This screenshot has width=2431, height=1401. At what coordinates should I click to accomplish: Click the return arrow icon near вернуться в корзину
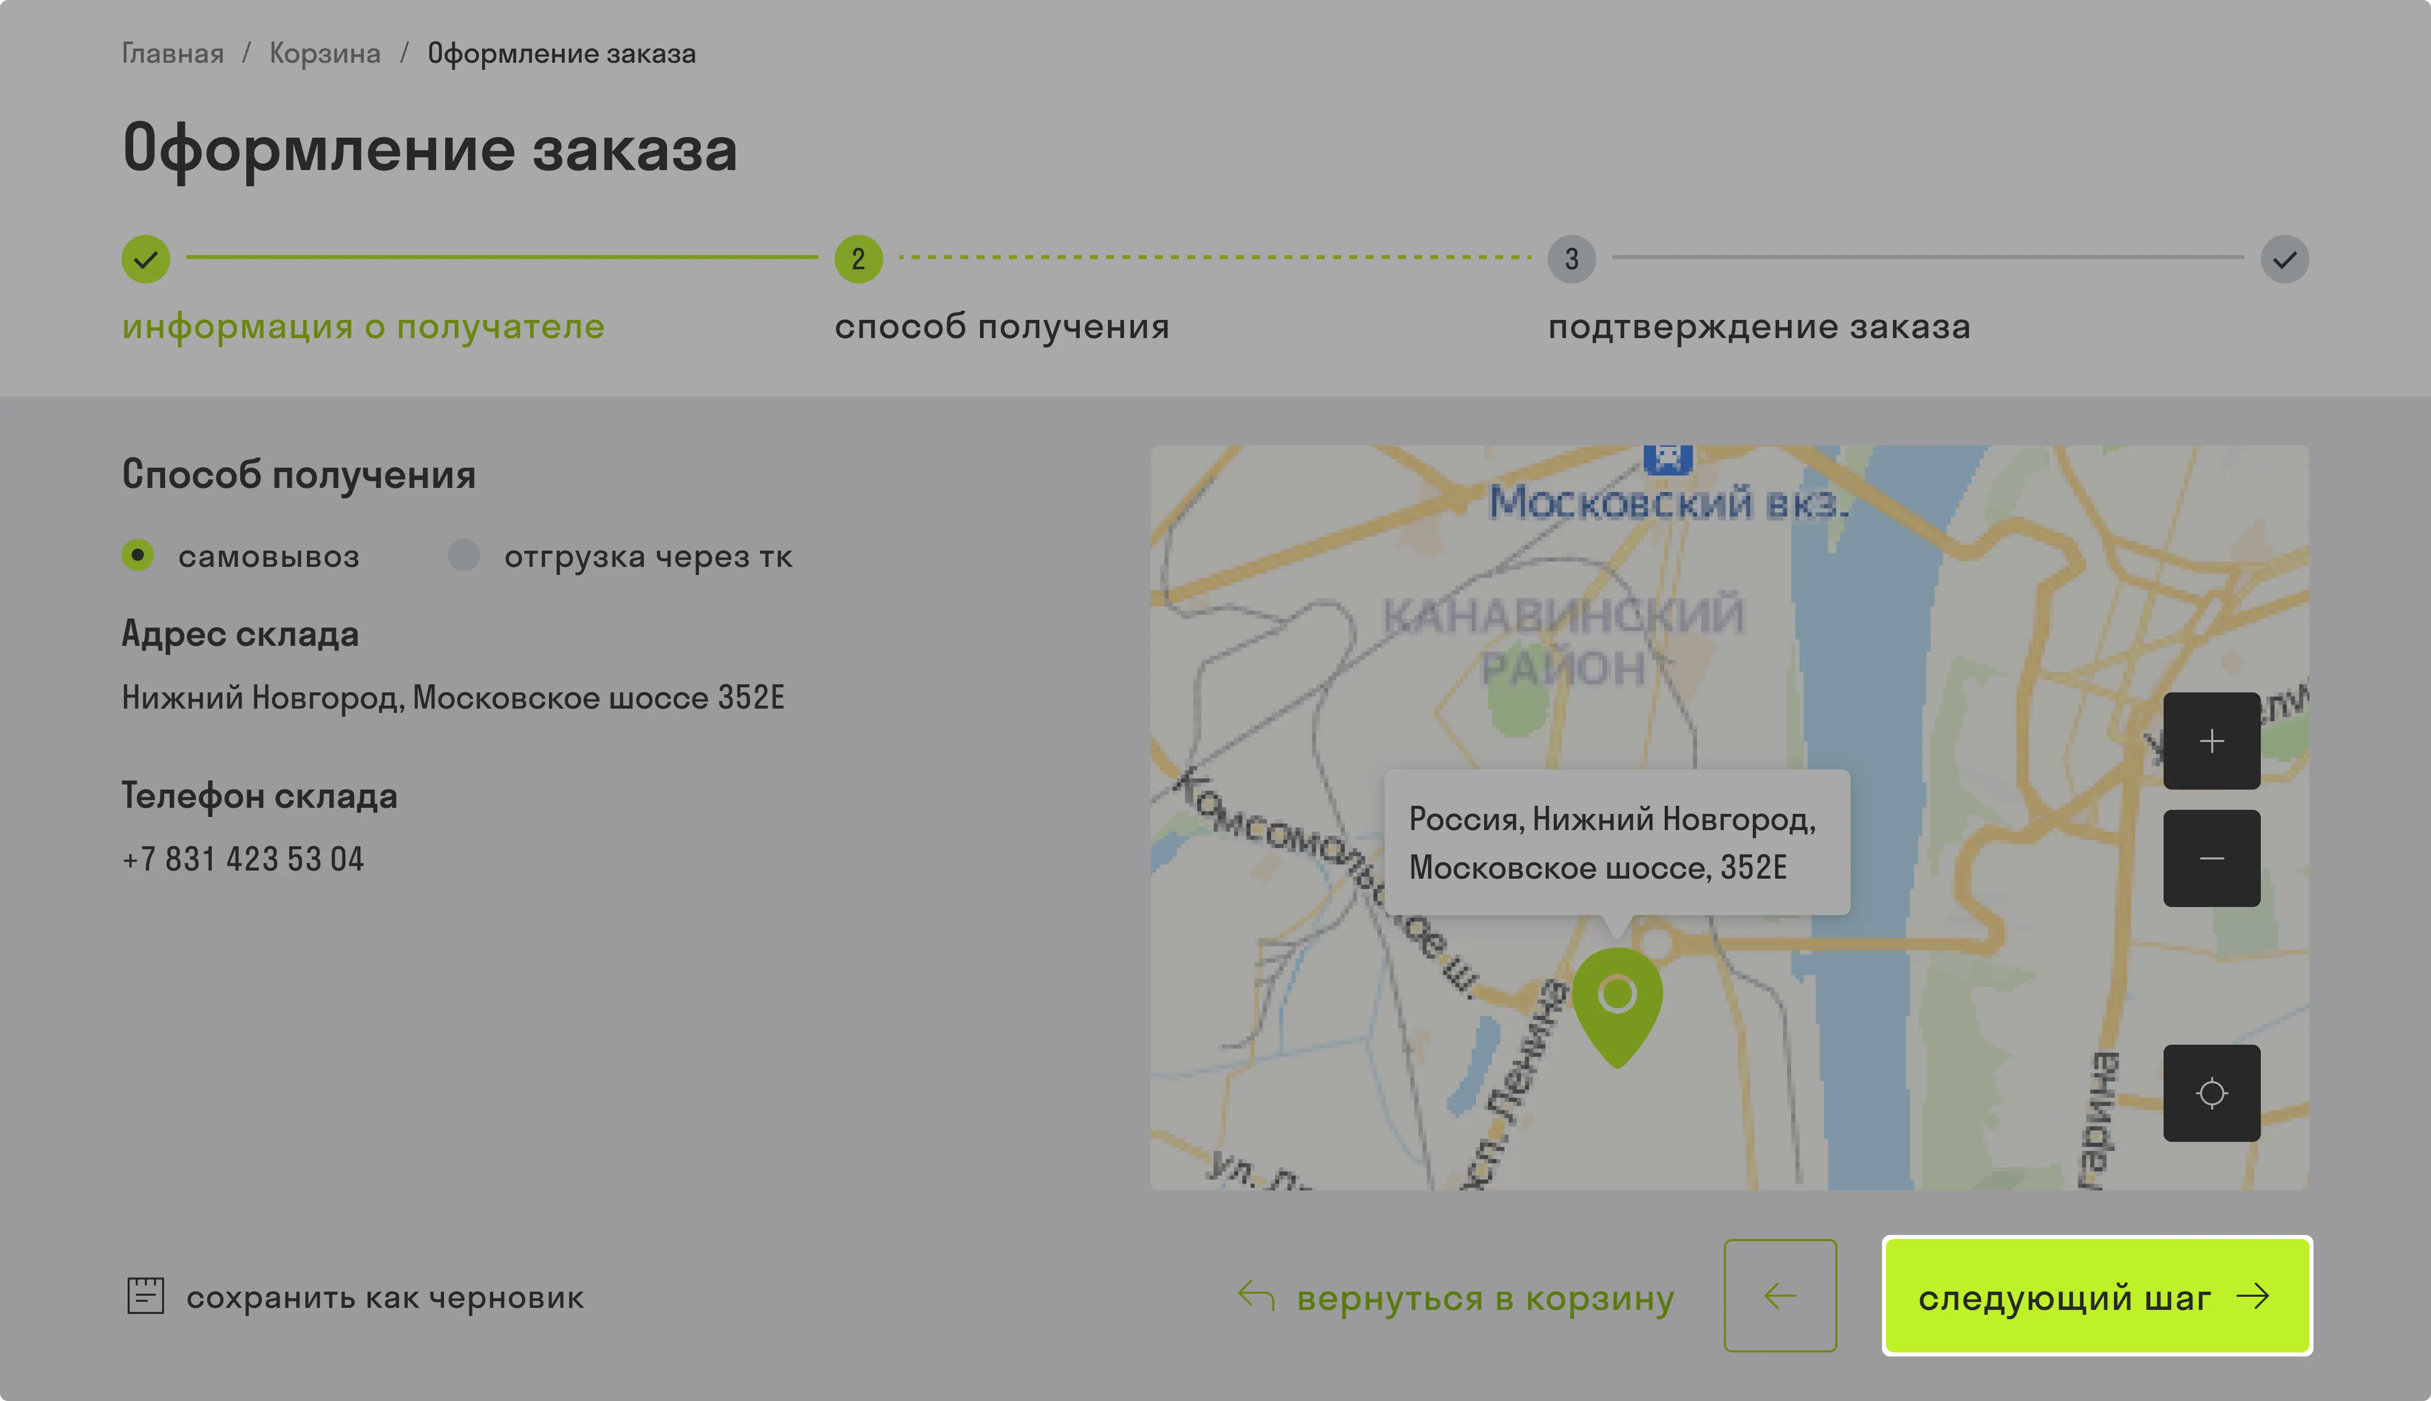1257,1296
